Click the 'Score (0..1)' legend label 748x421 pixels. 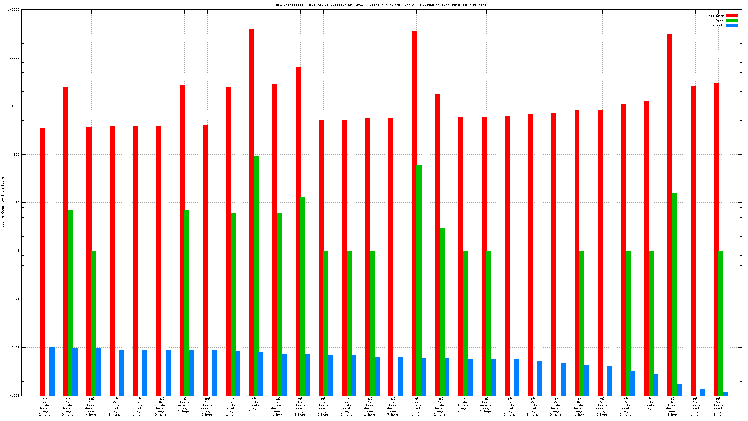pos(712,25)
